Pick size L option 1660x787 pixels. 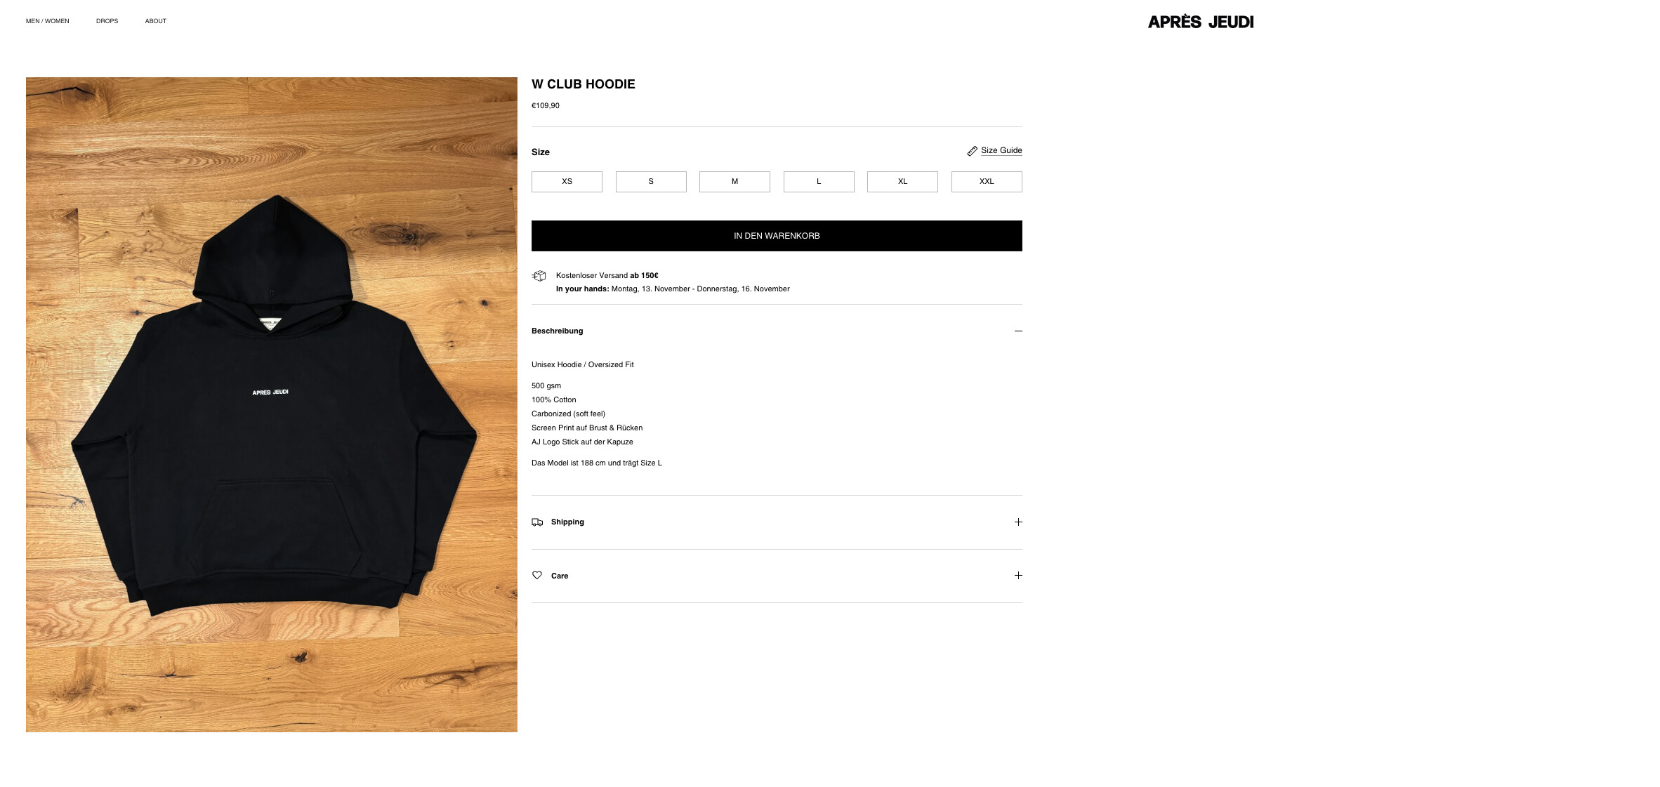point(819,182)
